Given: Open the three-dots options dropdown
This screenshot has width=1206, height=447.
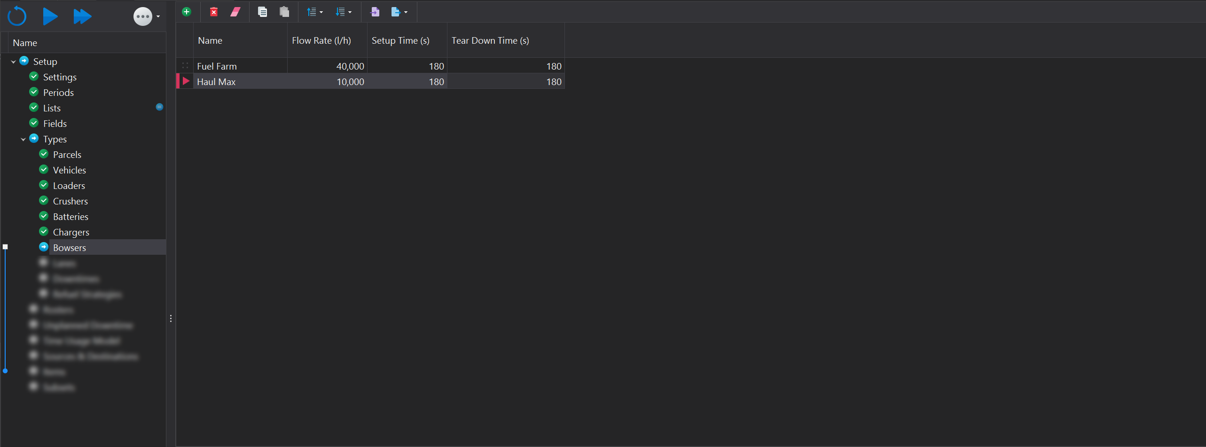Looking at the screenshot, I should 146,17.
